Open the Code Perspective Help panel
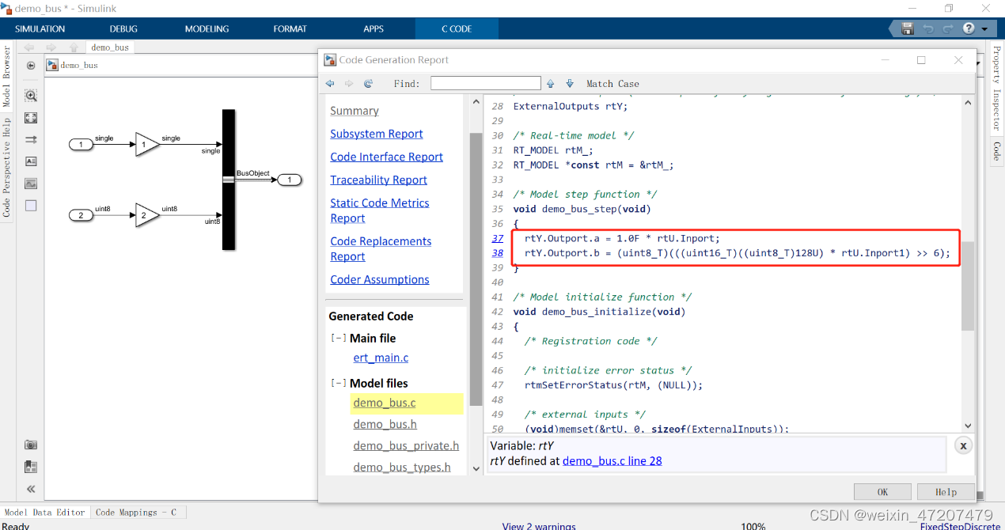The image size is (1005, 530). pyautogui.click(x=6, y=168)
